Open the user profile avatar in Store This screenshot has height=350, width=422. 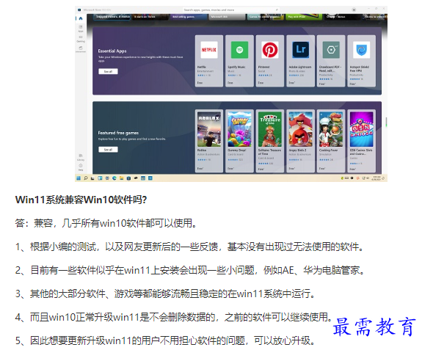click(x=354, y=10)
